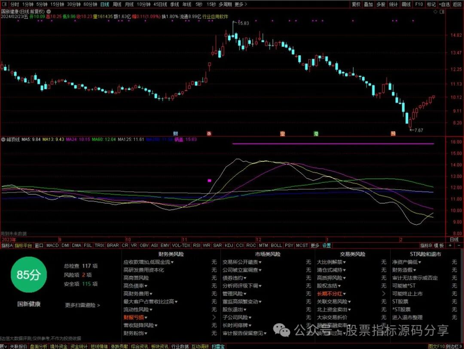Screen dimensions: 464x349
Task: Click the minus zoom-out button by 模板
Action: tap(459, 245)
